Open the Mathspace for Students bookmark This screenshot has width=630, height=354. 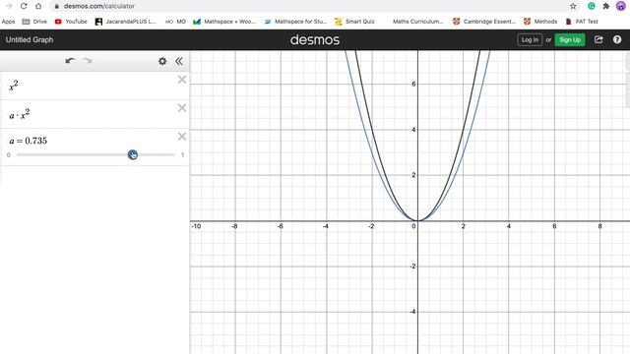click(x=295, y=22)
